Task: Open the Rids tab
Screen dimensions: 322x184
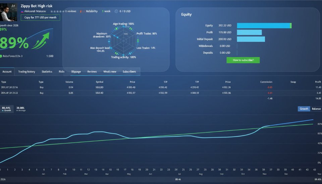Action: (x=62, y=72)
